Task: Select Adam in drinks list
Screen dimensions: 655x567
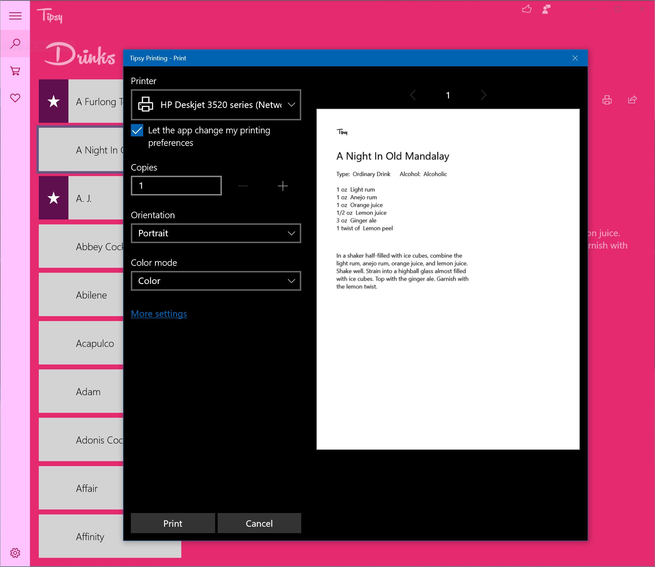Action: coord(81,391)
